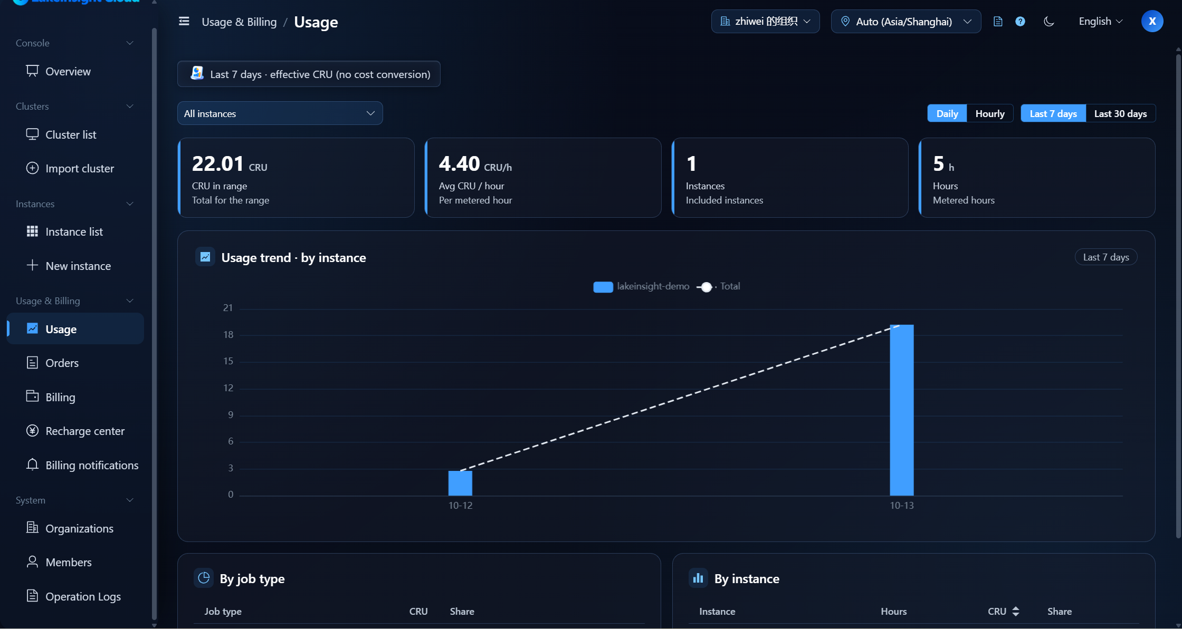Click the Overview presentation-board icon in sidebar
The width and height of the screenshot is (1182, 629).
click(32, 71)
